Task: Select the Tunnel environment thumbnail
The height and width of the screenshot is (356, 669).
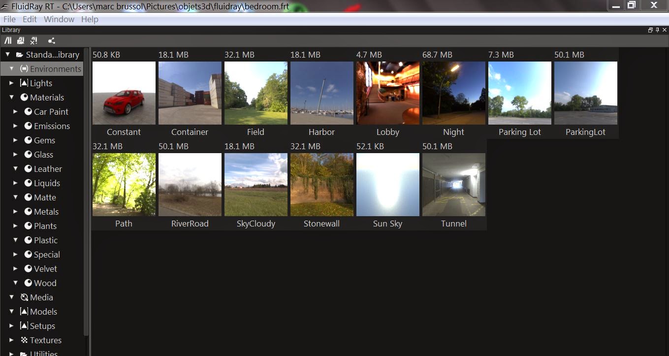Action: point(454,185)
